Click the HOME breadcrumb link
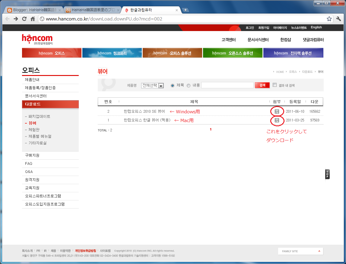Screen dimensions: 346x264 (x=280, y=72)
